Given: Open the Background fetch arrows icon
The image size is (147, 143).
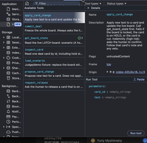Looking at the screenshot, I should tap(8, 96).
